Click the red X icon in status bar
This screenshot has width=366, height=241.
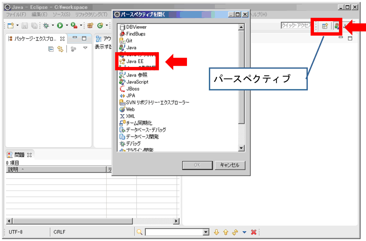(254, 232)
